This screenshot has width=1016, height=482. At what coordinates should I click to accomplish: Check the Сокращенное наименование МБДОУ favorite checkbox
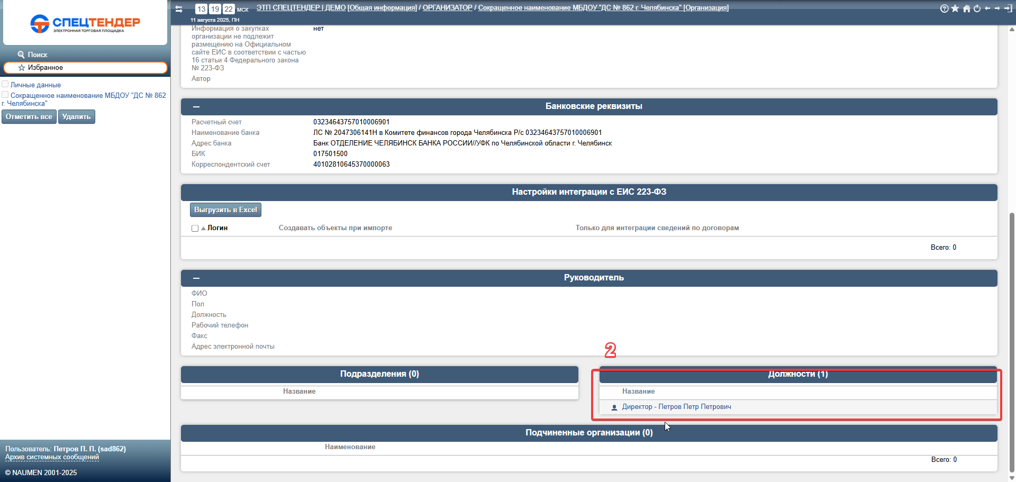5,95
